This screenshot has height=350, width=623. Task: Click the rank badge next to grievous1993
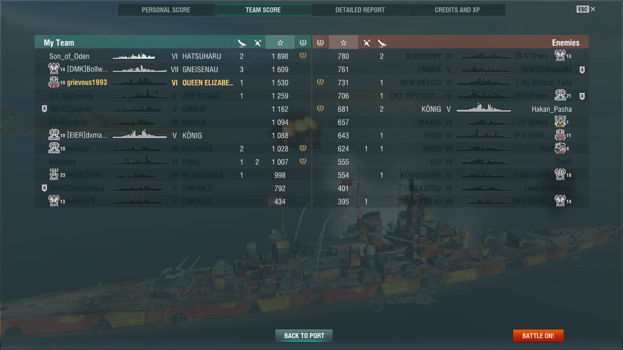point(54,82)
